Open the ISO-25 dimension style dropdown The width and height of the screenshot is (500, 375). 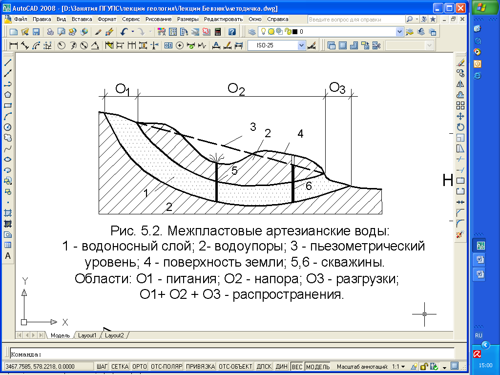click(301, 45)
